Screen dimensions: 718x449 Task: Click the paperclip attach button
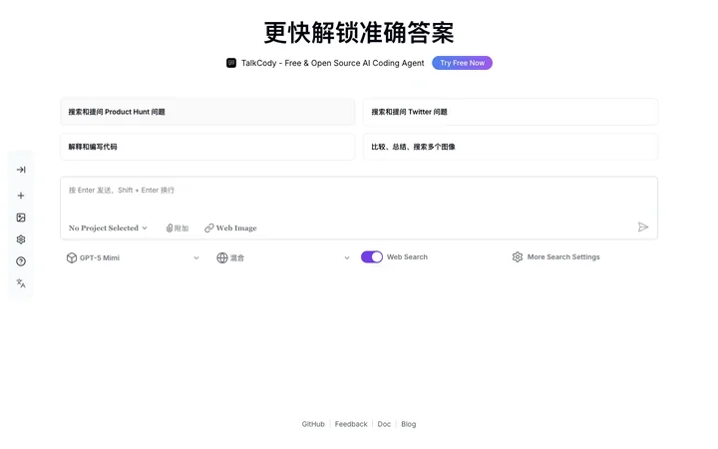pyautogui.click(x=178, y=228)
